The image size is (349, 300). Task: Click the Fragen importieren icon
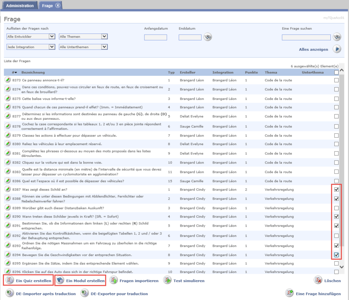114,281
